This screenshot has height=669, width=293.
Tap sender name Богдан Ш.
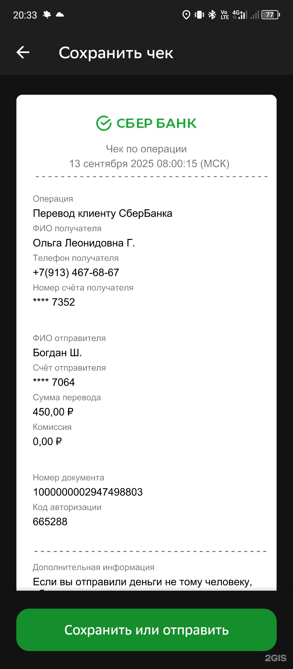(57, 353)
